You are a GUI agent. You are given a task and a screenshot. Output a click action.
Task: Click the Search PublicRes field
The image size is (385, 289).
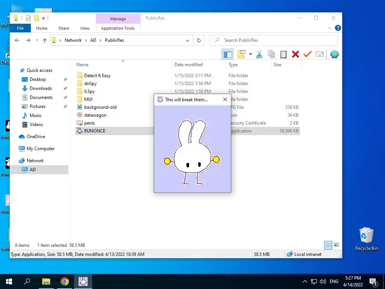(x=273, y=40)
